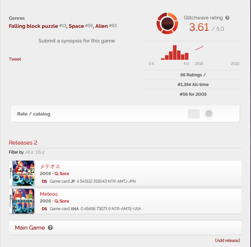The image size is (251, 247).
Task: Click the Glitchwave rating help question mark icon
Action: point(227,18)
